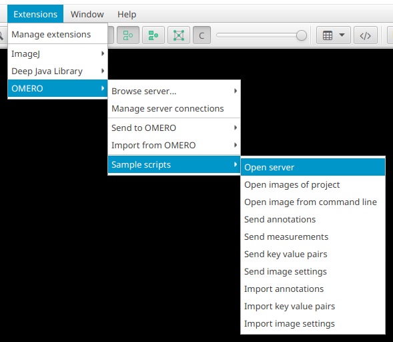Select Send key value pairs script

313,254
